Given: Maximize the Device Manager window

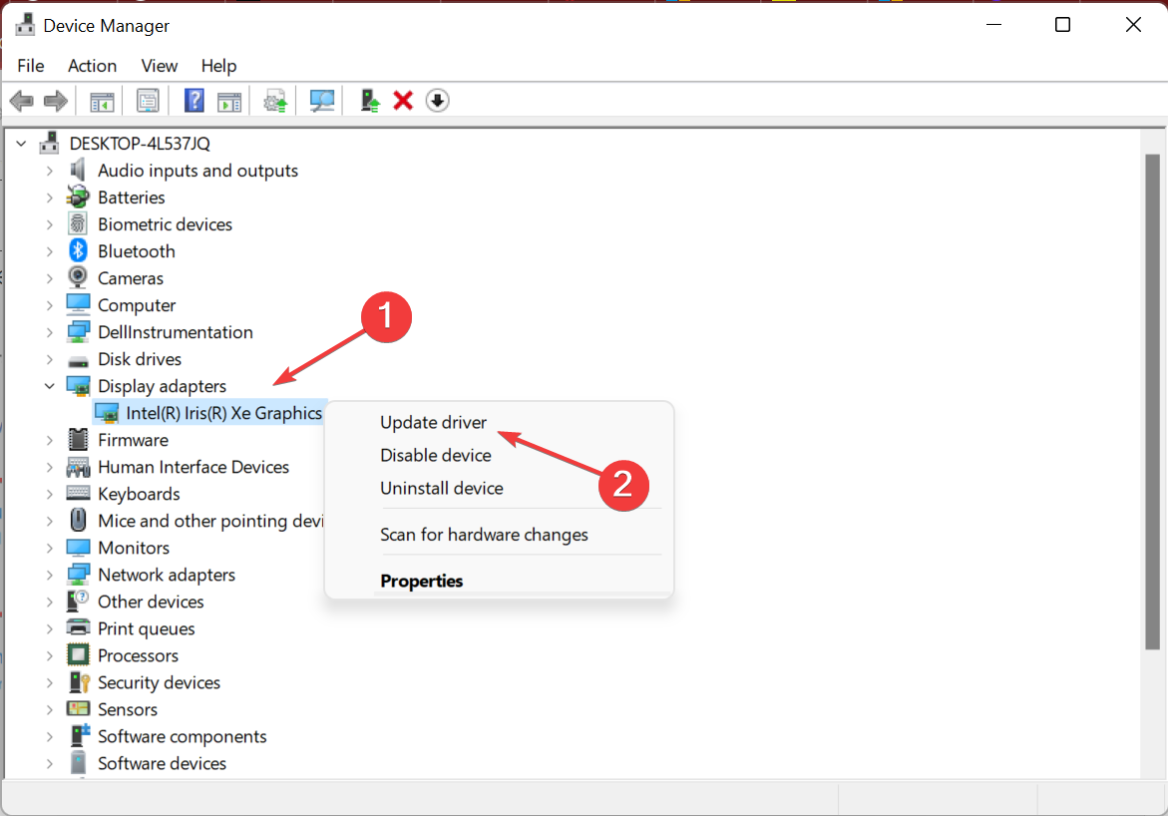Looking at the screenshot, I should [x=1062, y=25].
